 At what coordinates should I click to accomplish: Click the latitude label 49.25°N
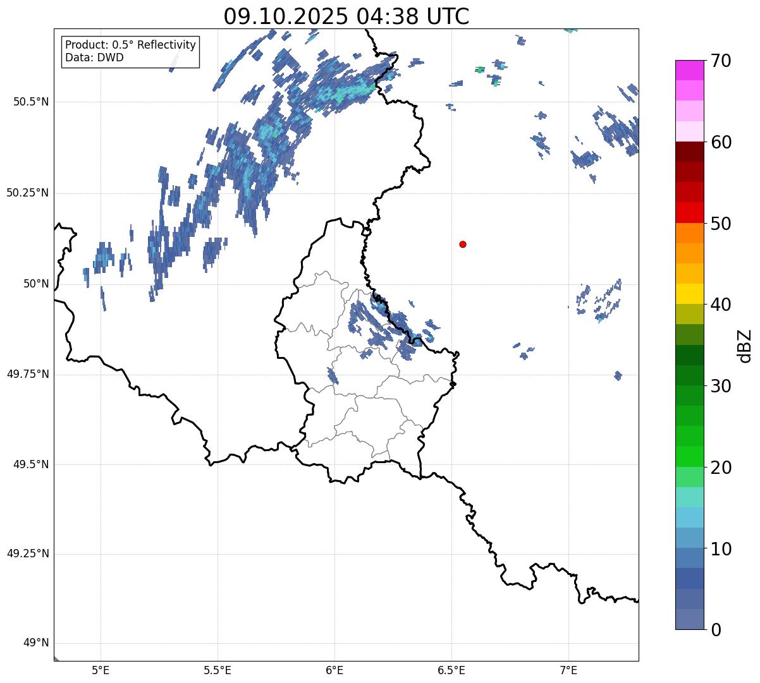[x=28, y=554]
